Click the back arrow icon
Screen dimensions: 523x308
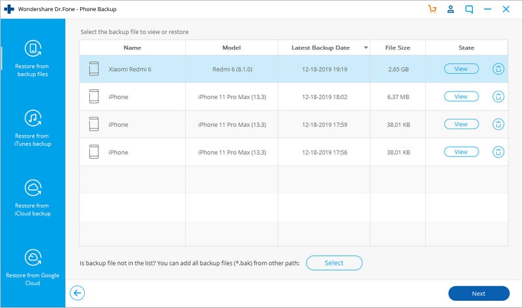coord(78,293)
